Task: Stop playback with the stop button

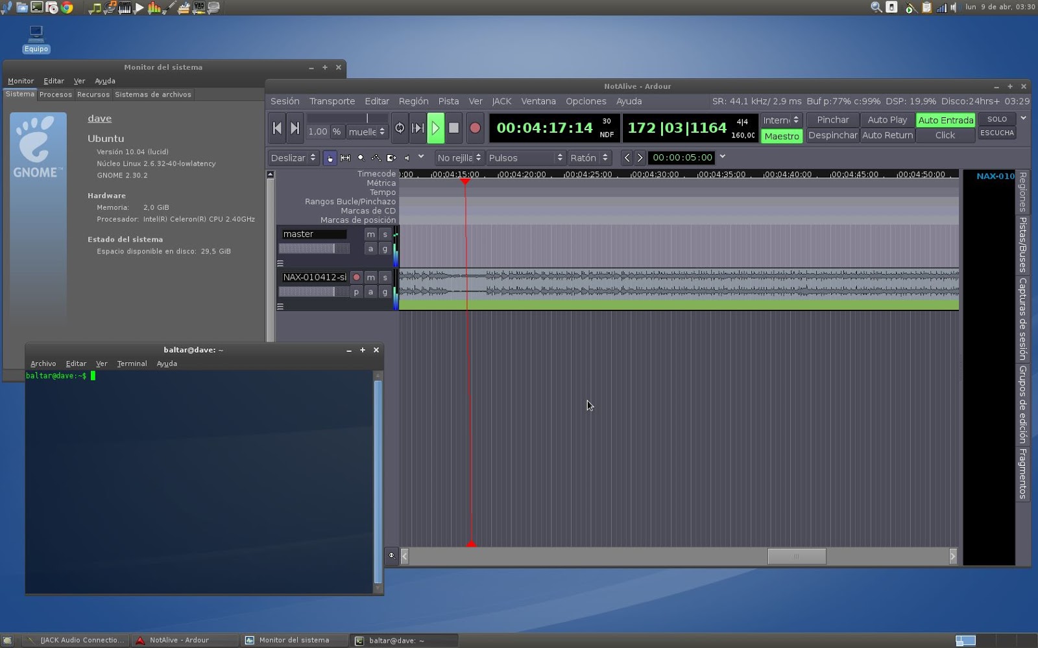Action: (x=454, y=128)
